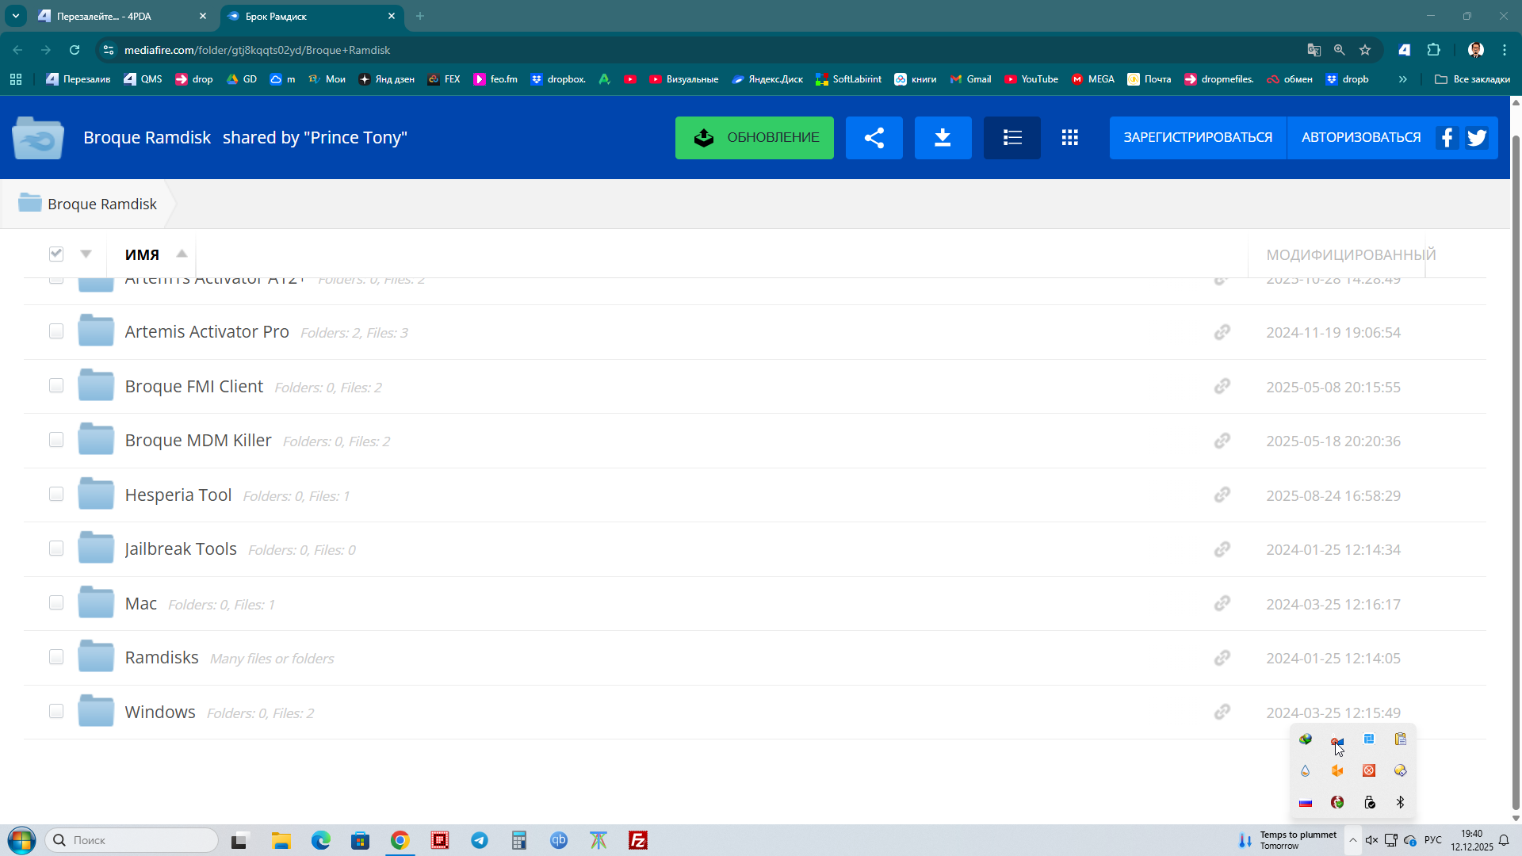The width and height of the screenshot is (1522, 856).
Task: Switch to grid view layout
Action: tap(1069, 138)
